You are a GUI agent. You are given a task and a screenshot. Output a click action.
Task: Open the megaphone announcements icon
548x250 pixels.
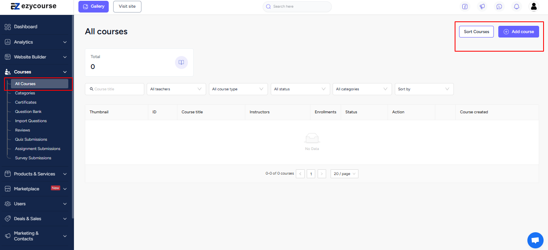[x=482, y=6]
